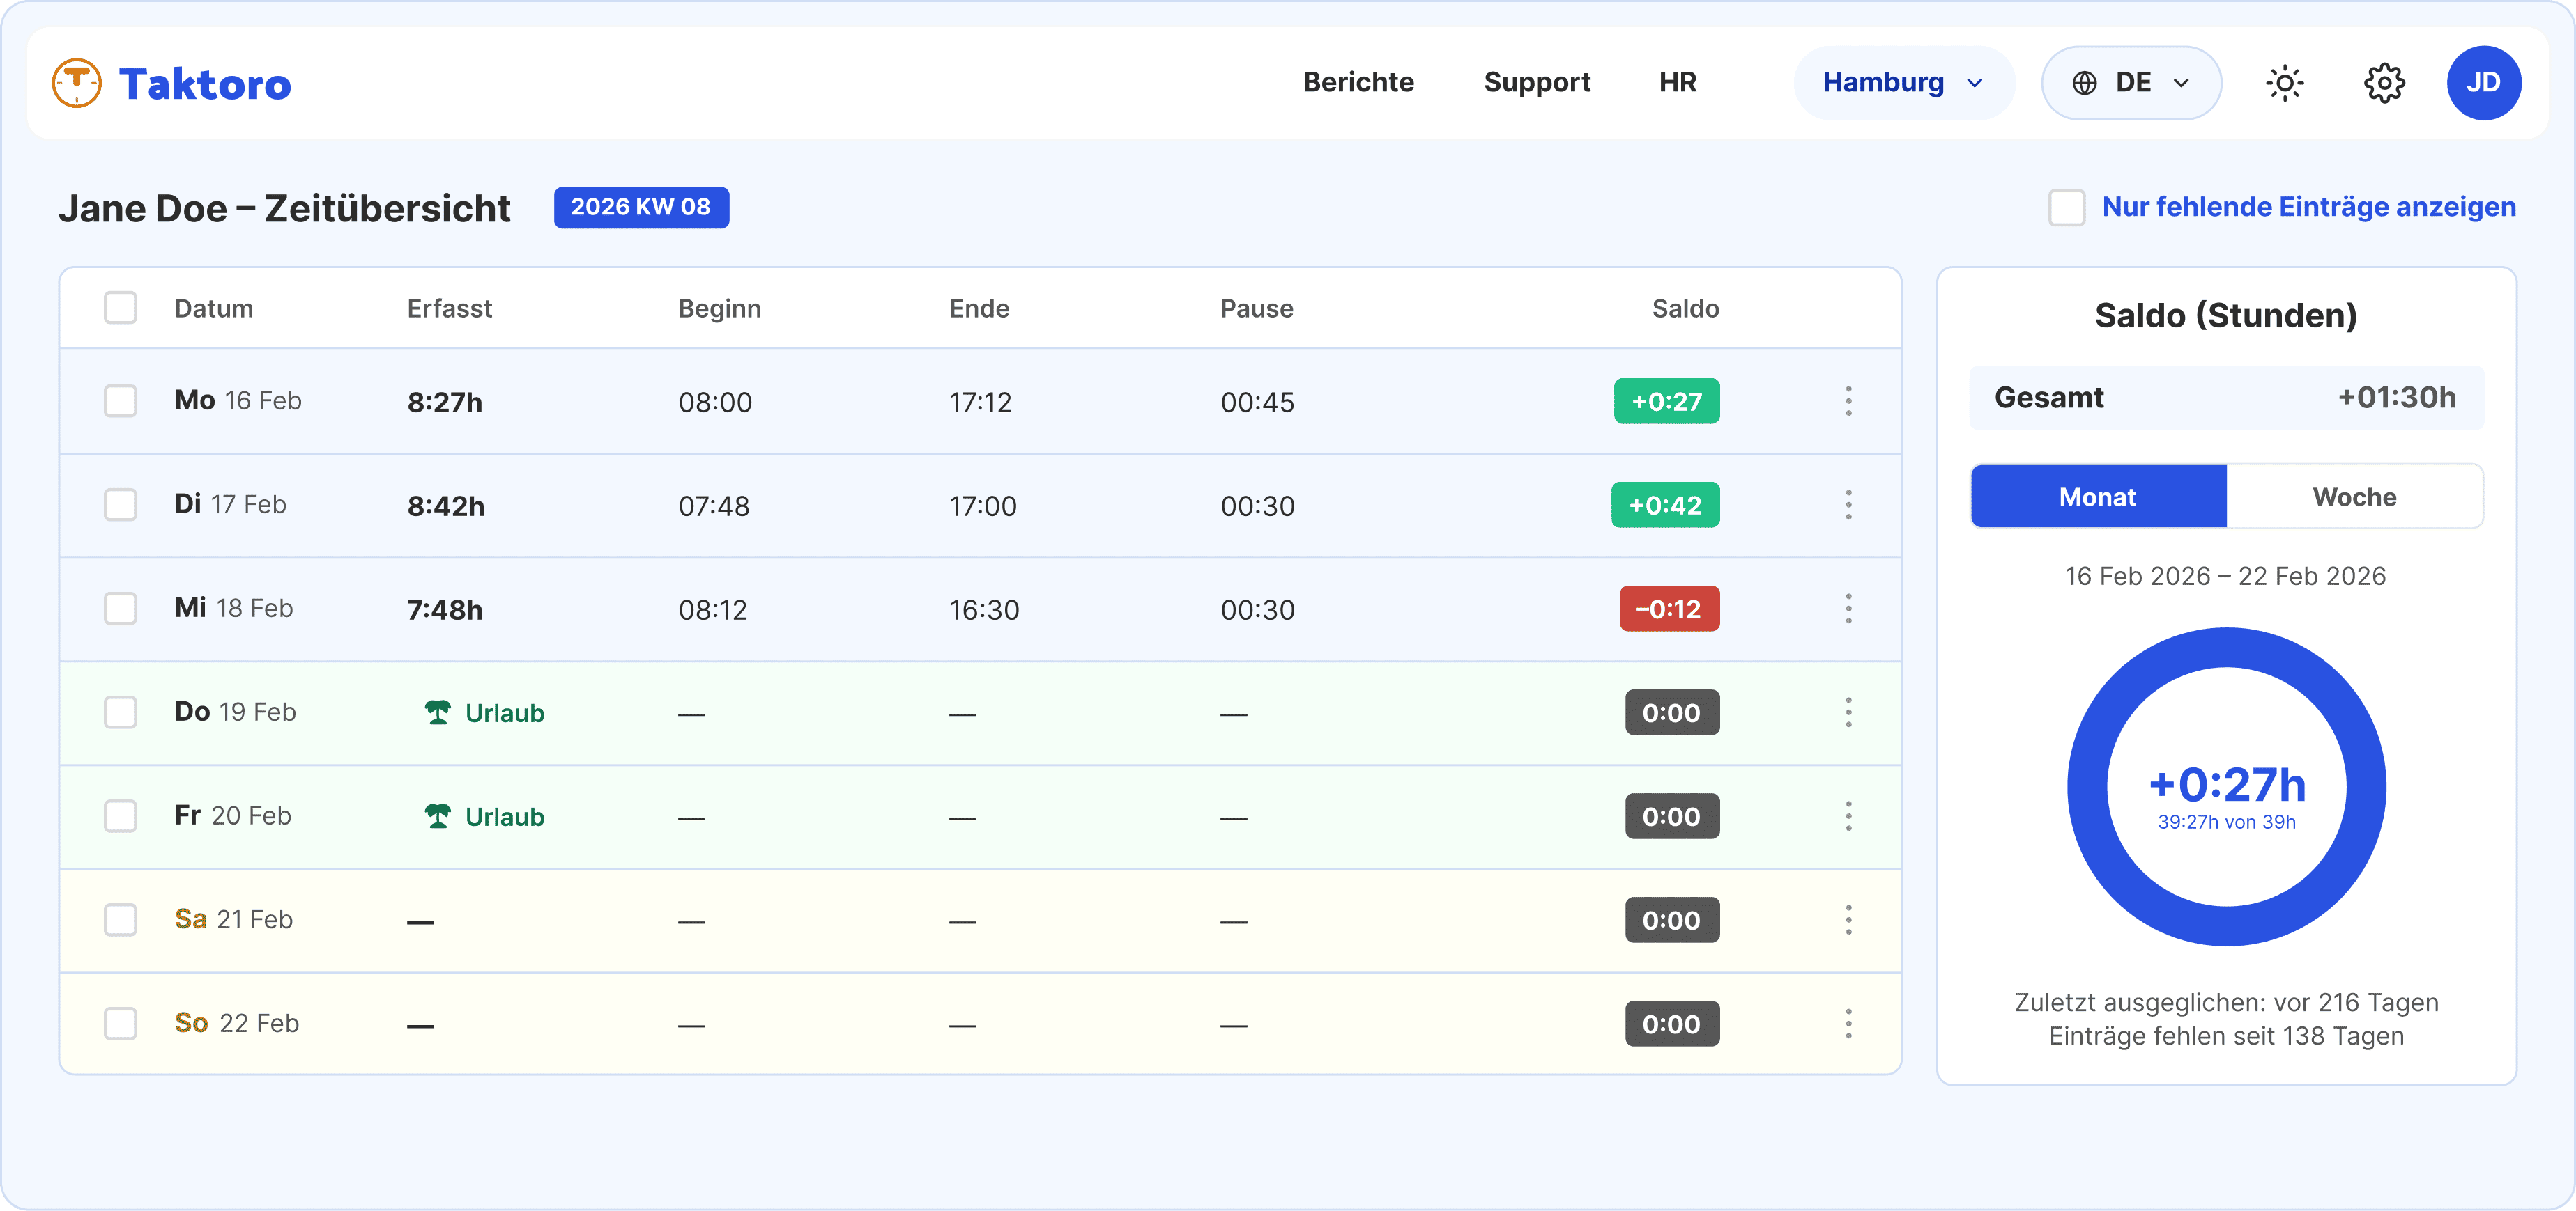Switch to the Monat tab
Image resolution: width=2576 pixels, height=1211 pixels.
pos(2098,497)
